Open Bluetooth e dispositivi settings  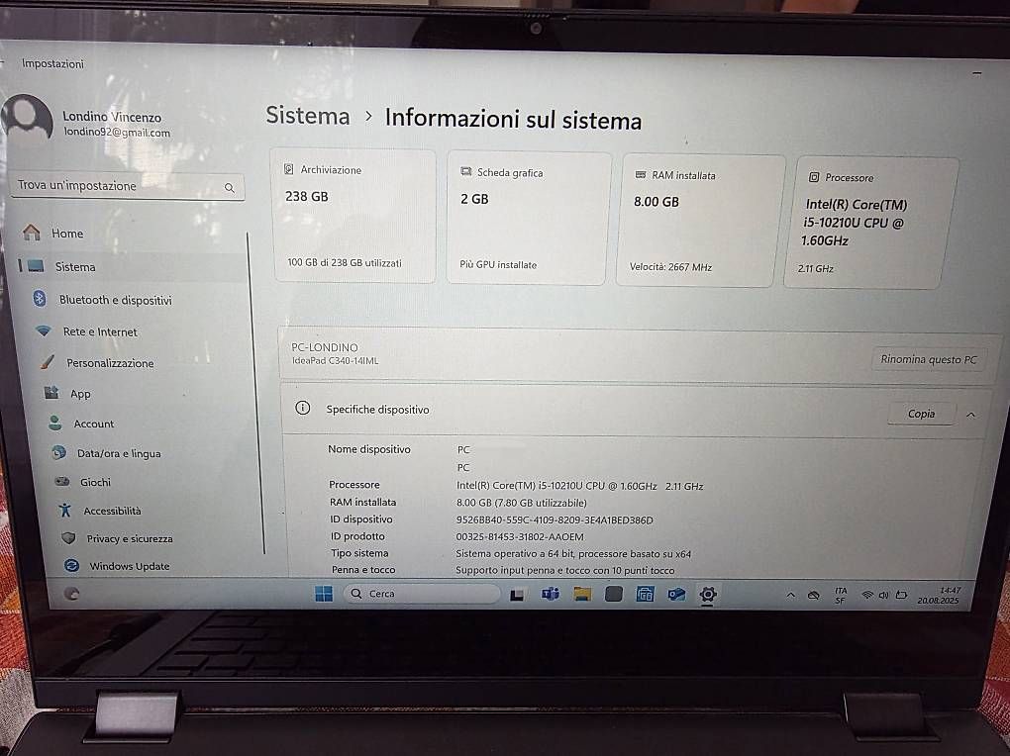coord(115,300)
